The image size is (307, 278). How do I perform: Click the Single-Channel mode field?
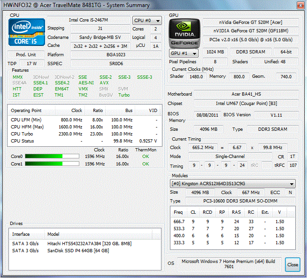click(x=230, y=157)
